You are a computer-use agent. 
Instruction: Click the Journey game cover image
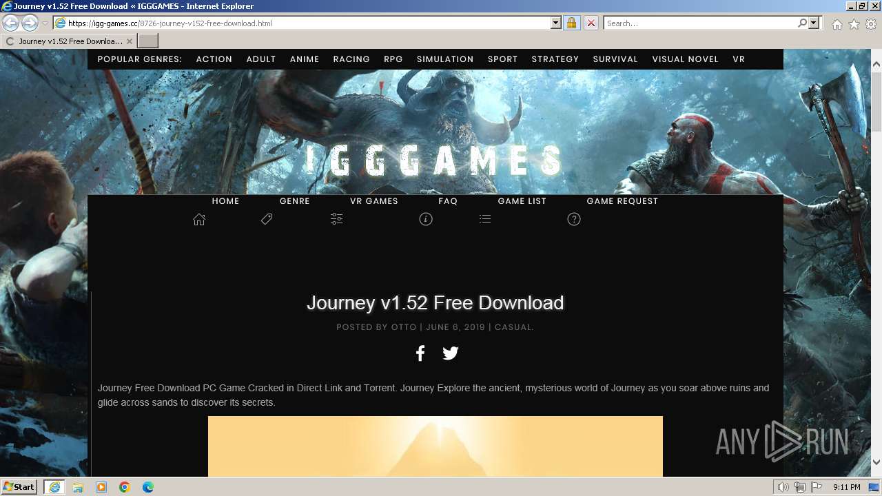point(435,446)
